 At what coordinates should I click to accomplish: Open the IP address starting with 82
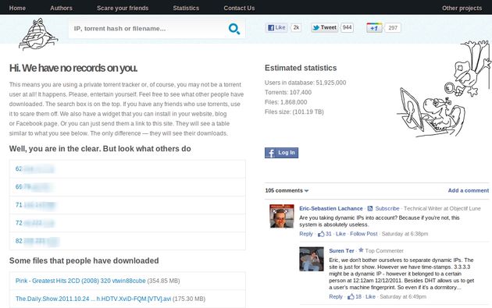point(37,241)
